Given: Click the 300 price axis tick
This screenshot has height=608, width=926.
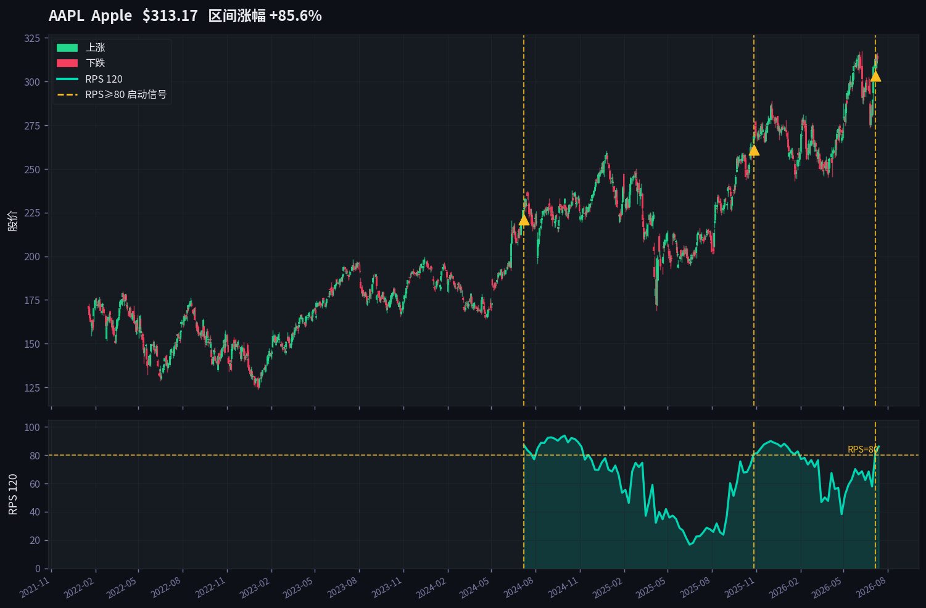Looking at the screenshot, I should pos(32,82).
